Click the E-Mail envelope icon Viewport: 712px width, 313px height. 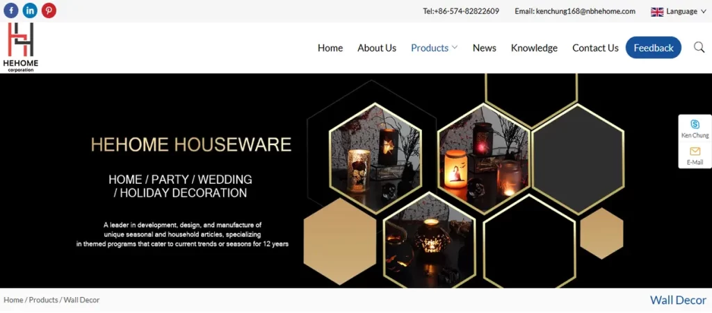695,151
